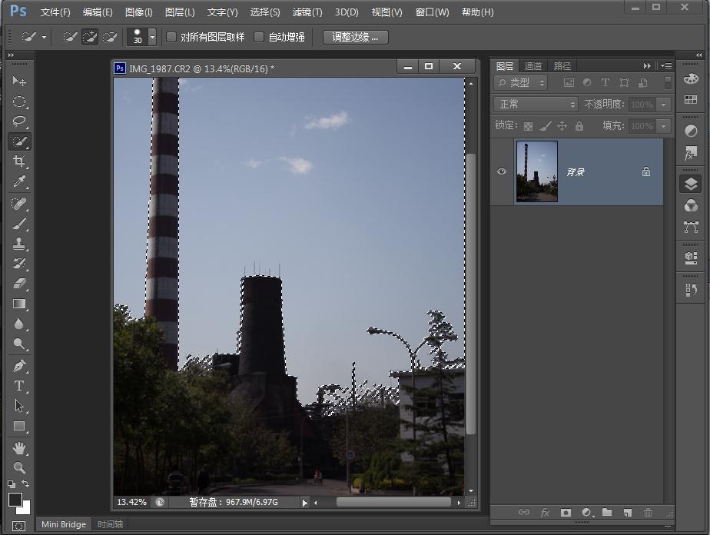Hide the 背景 layer with eye icon

pyautogui.click(x=502, y=171)
